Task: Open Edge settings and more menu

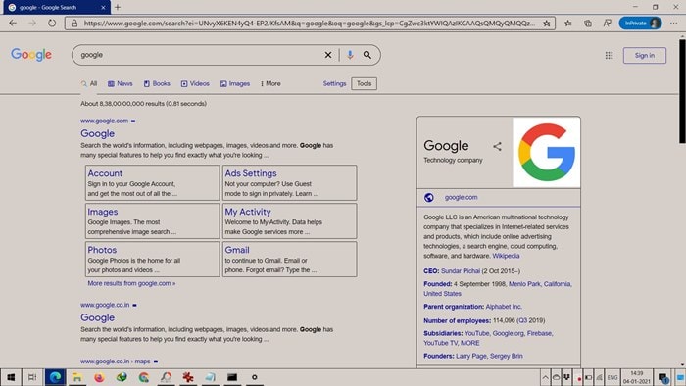Action: coord(674,24)
